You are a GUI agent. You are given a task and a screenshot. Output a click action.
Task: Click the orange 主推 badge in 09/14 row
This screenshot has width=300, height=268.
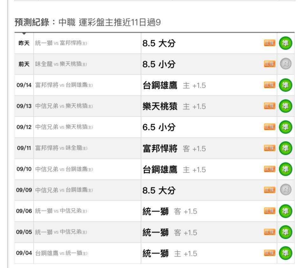[x=269, y=85]
